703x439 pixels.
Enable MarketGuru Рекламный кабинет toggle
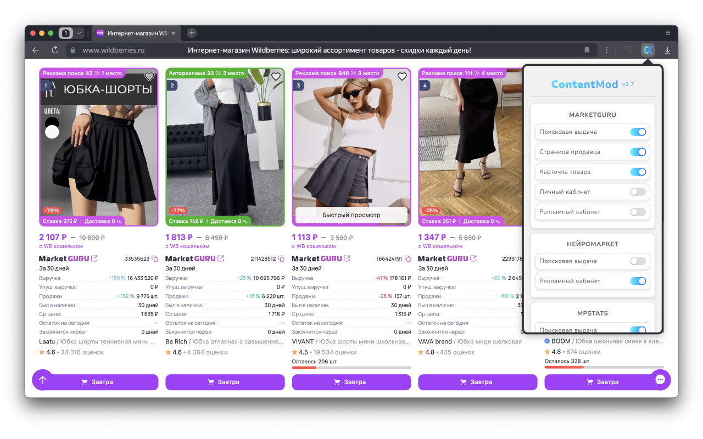[638, 212]
